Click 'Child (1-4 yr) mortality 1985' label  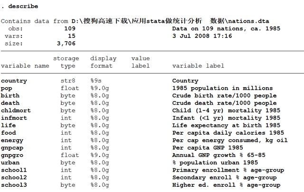point(226,111)
